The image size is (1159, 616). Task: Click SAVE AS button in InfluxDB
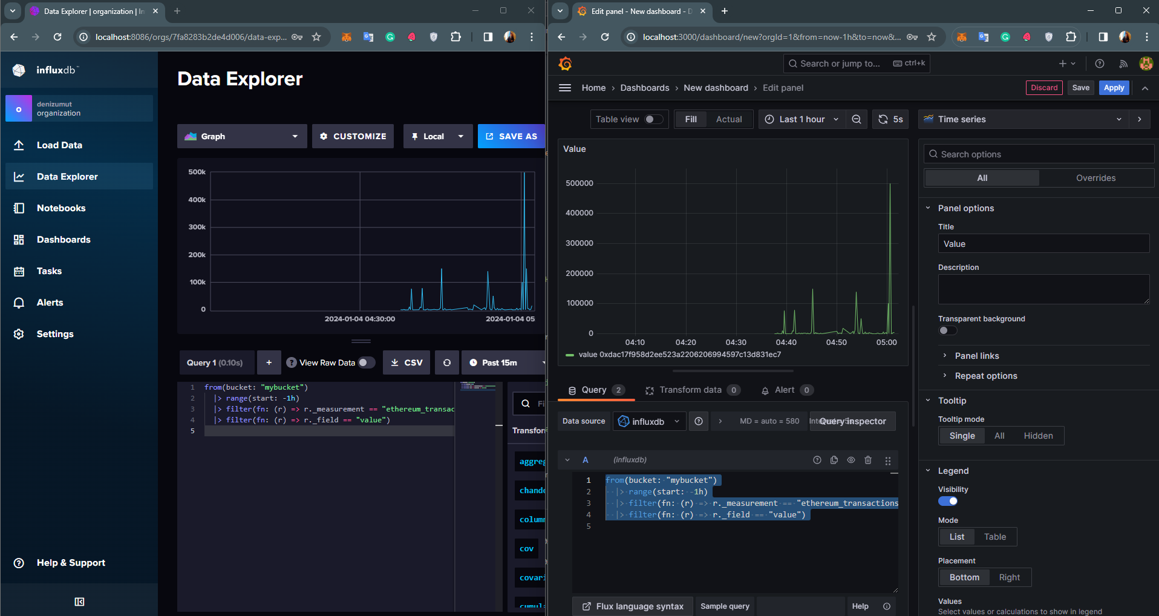[512, 136]
